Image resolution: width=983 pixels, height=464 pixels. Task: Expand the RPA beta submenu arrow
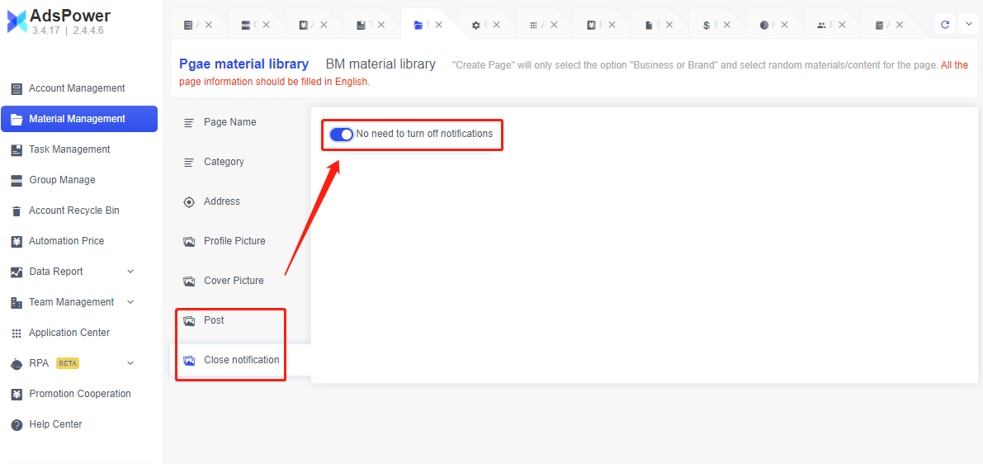click(130, 363)
